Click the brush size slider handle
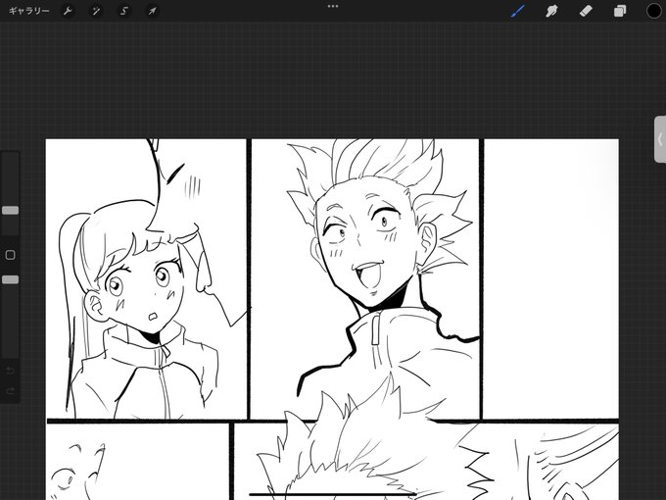Image resolution: width=666 pixels, height=500 pixels. click(x=10, y=210)
